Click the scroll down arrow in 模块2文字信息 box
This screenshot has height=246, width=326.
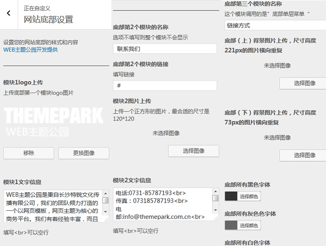pos(215,210)
